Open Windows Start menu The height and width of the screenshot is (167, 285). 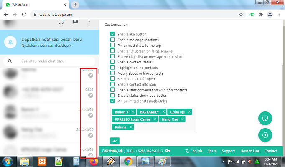tap(7, 162)
